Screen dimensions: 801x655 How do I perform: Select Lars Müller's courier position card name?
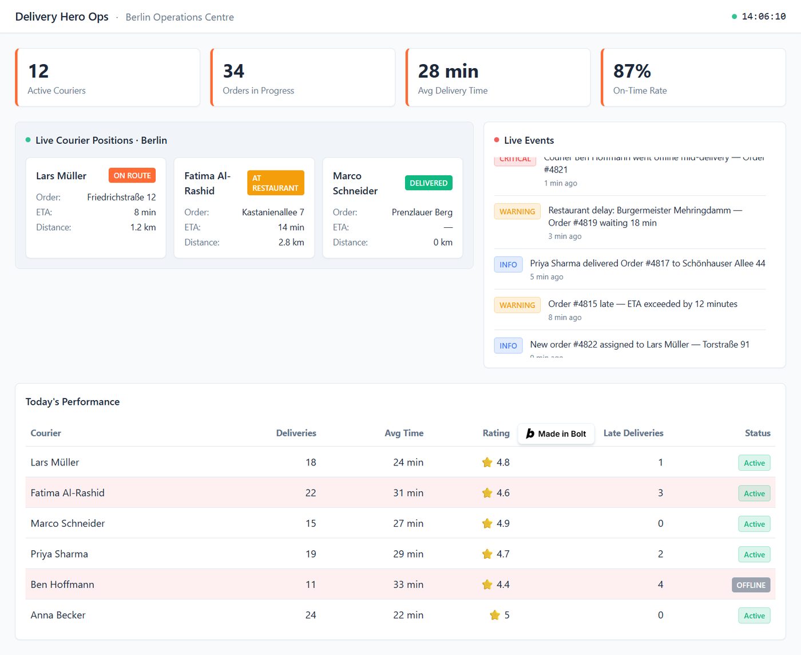[x=61, y=176]
